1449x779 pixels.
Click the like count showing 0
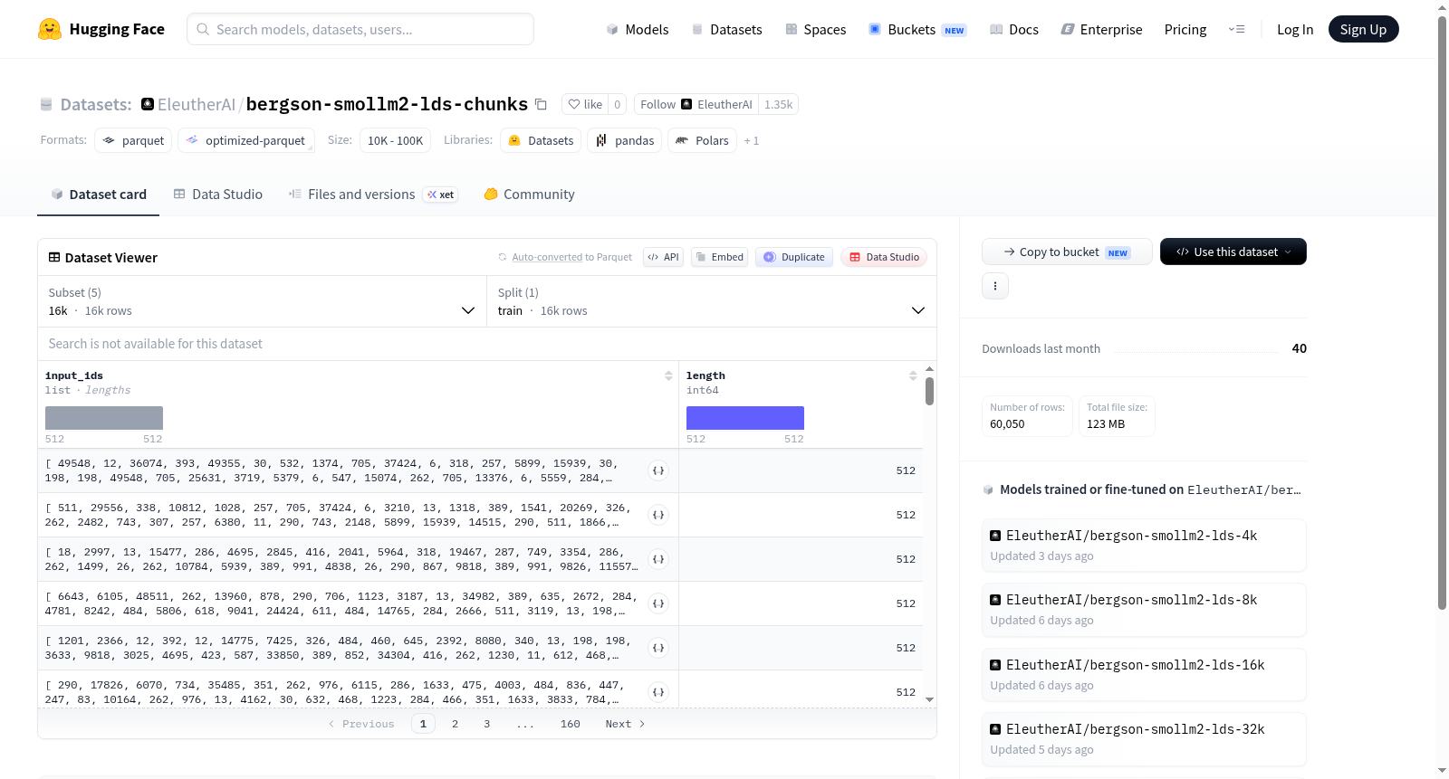coord(618,104)
